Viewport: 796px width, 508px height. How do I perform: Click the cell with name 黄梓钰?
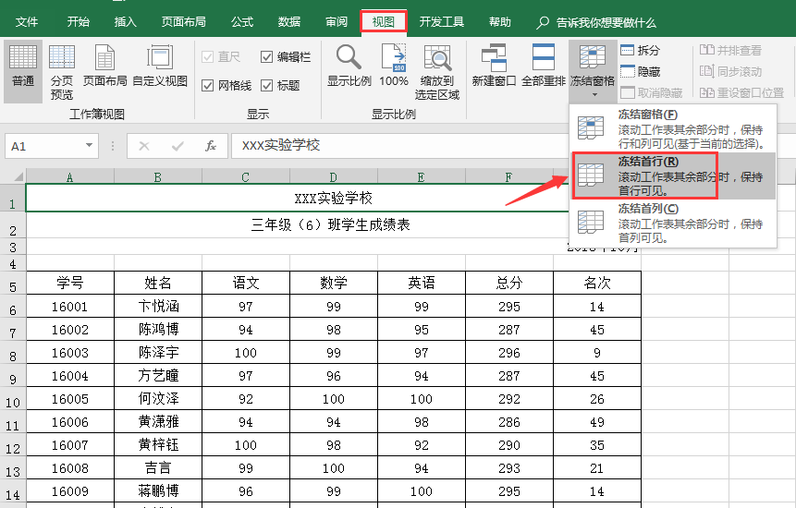point(158,445)
